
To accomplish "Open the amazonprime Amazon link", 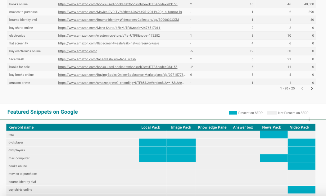I will coord(121,83).
